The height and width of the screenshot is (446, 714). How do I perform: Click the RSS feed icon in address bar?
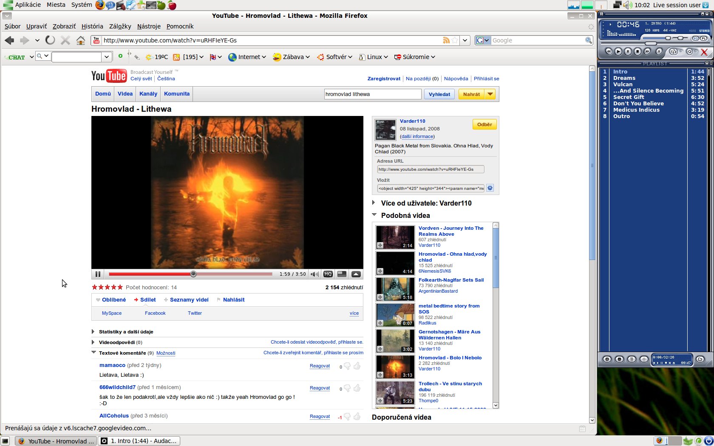tap(446, 40)
